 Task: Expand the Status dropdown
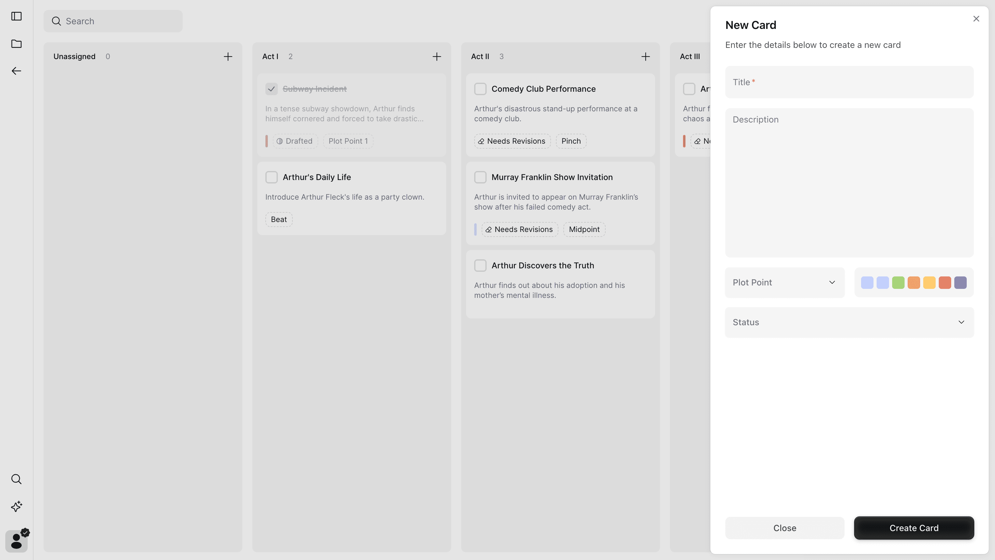(849, 322)
